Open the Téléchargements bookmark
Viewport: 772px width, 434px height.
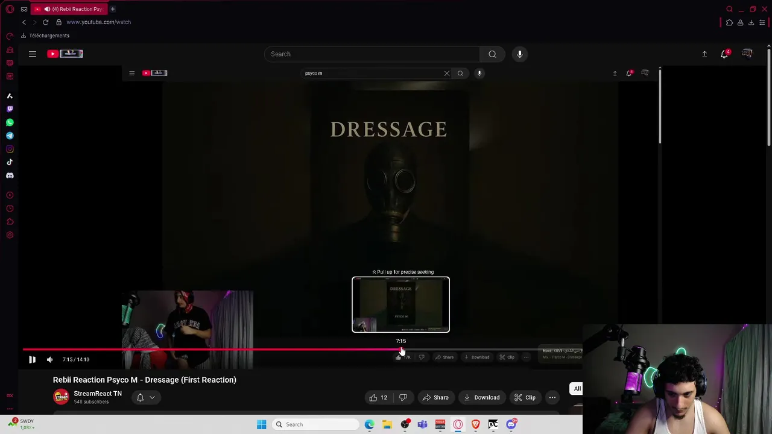45,36
